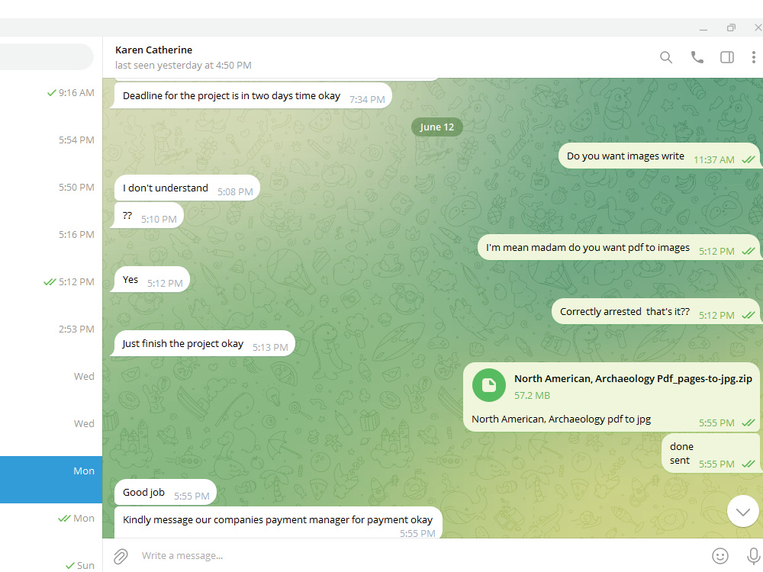The image size is (763, 572).
Task: Record a voice message with microphone icon
Action: pyautogui.click(x=753, y=555)
